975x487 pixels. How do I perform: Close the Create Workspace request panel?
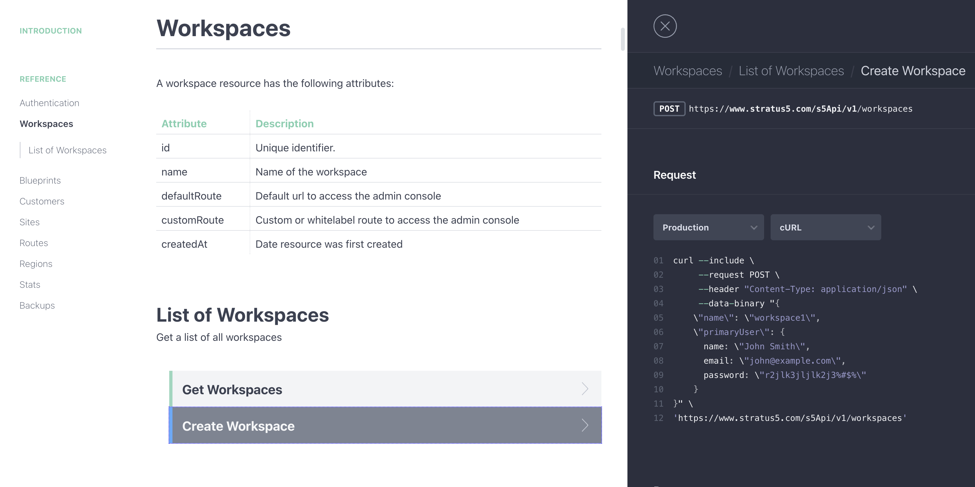665,26
